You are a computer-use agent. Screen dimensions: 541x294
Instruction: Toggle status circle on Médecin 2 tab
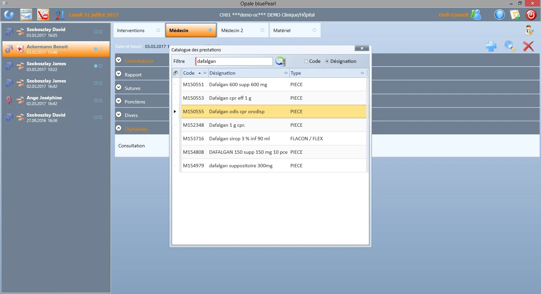click(x=262, y=30)
